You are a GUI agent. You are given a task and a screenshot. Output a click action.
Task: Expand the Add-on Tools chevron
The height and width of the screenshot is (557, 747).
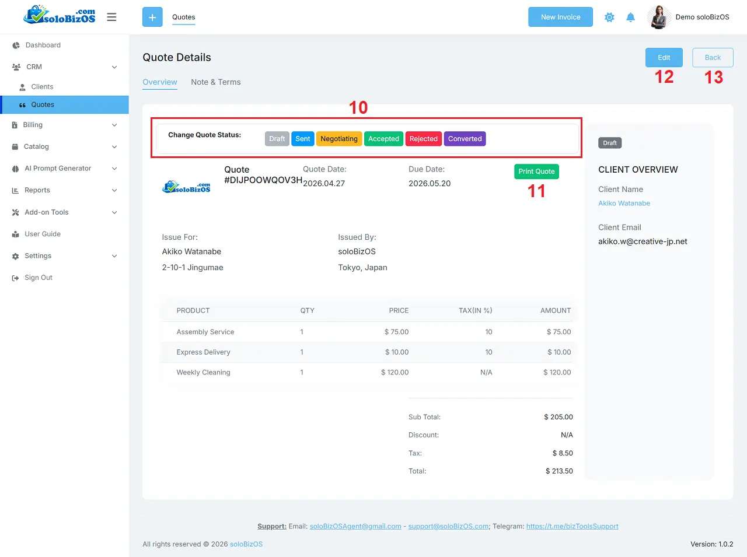point(114,212)
